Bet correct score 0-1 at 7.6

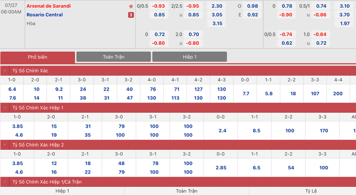point(12,98)
